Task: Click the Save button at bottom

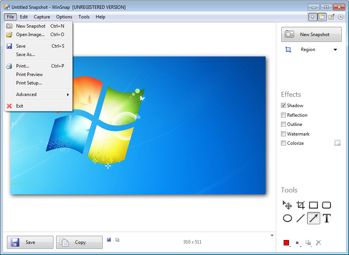Action: pyautogui.click(x=30, y=242)
